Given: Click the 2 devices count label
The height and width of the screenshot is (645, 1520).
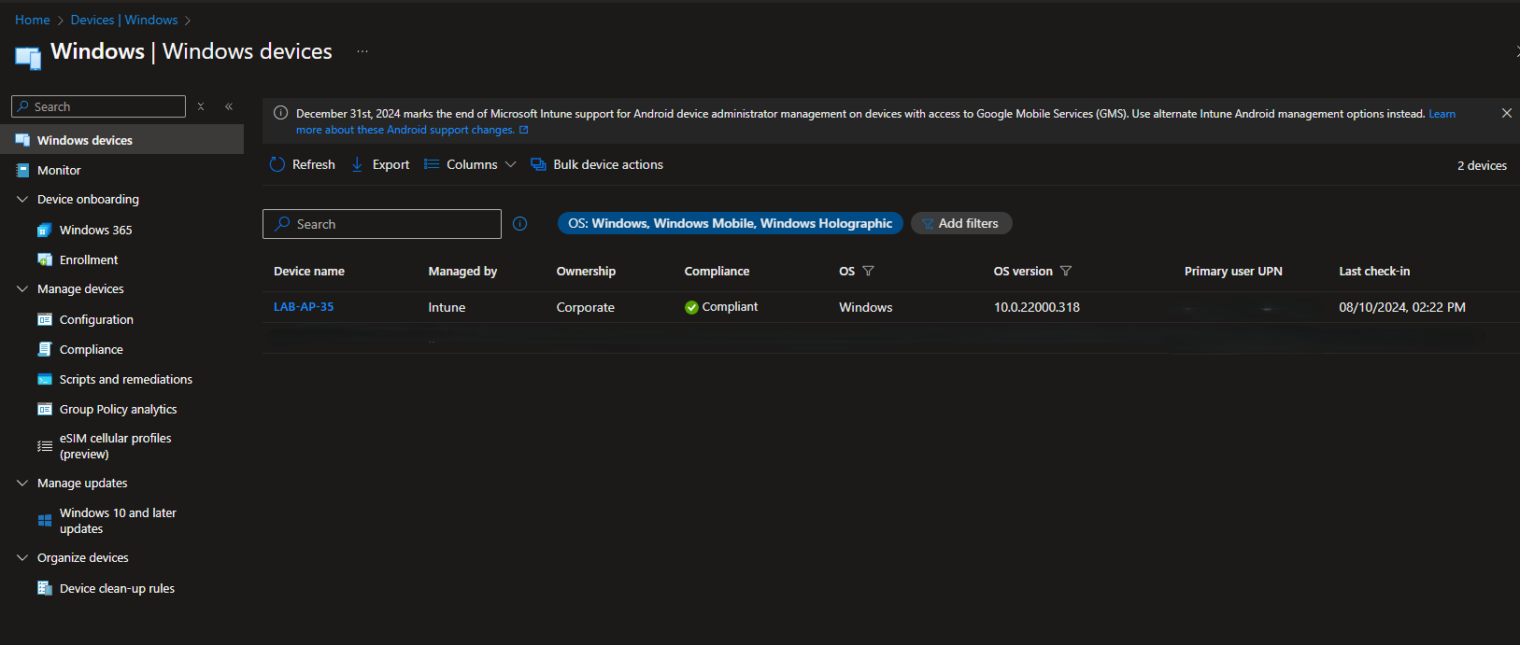Looking at the screenshot, I should [x=1482, y=165].
